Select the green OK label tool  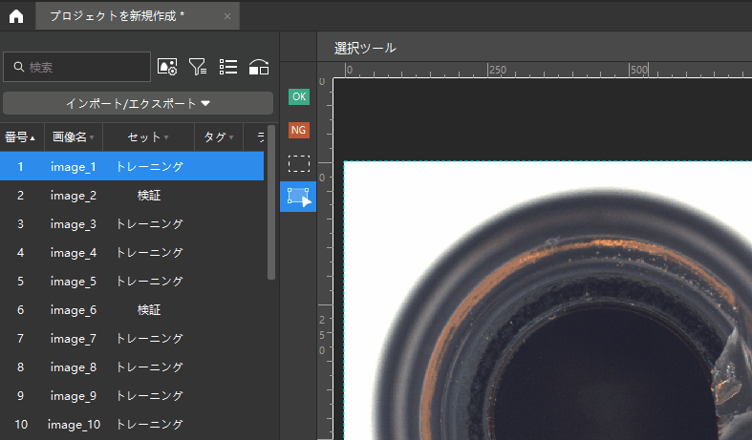[x=299, y=96]
